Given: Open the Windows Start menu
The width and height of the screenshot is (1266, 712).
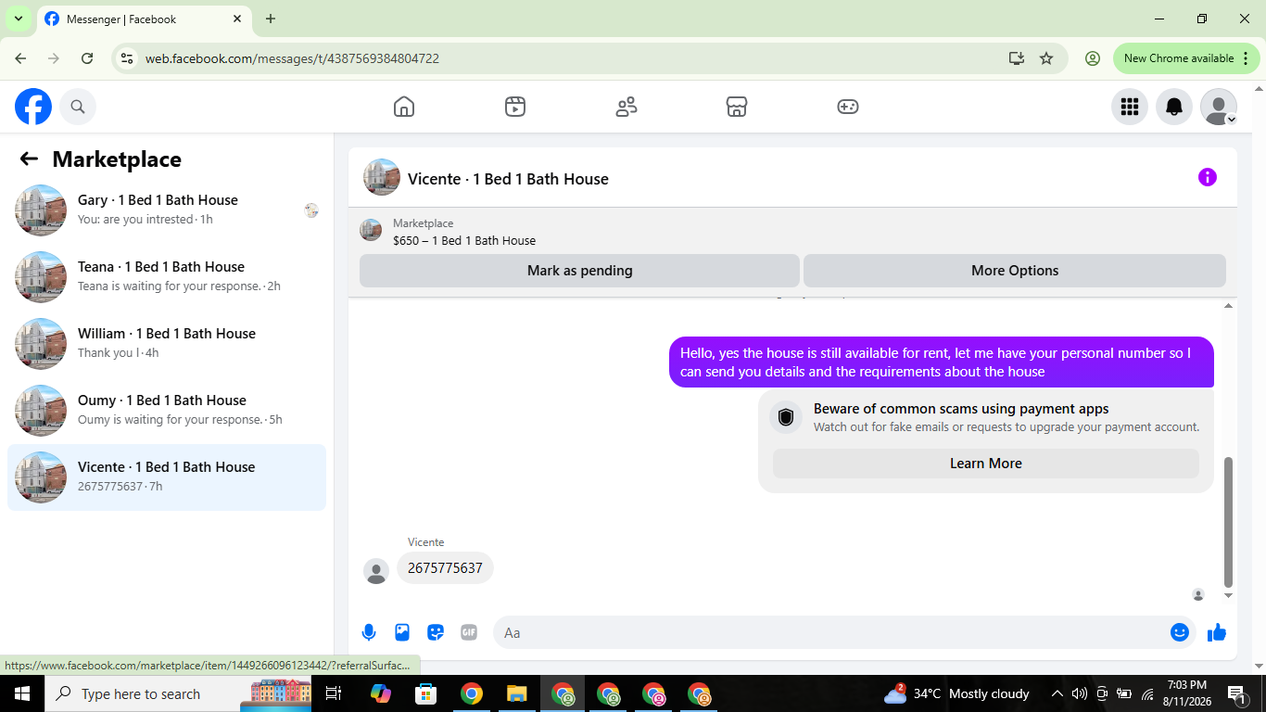Looking at the screenshot, I should tap(22, 693).
